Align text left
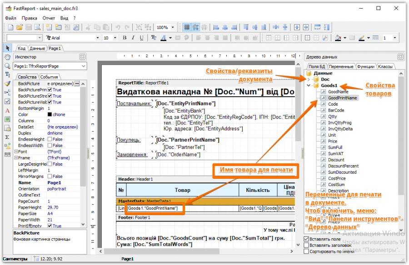409x265 pixels. 199,38
